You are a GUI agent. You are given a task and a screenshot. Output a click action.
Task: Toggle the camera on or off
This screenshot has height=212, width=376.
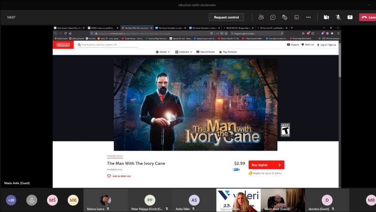pos(326,17)
